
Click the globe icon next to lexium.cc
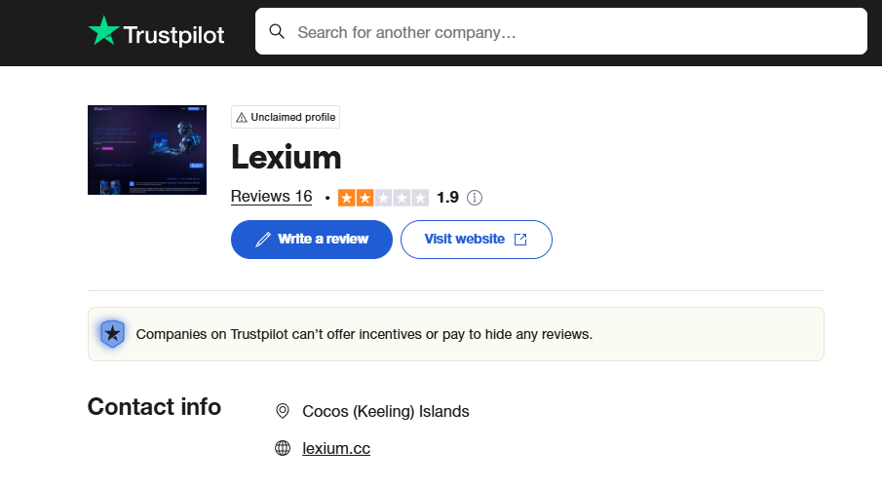pyautogui.click(x=283, y=448)
